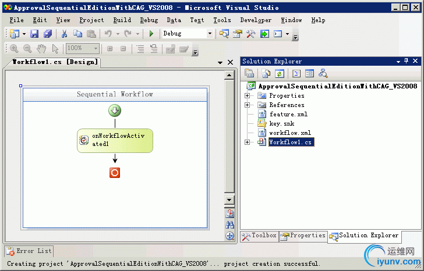Select key.snk in Solution Explorer

(x=282, y=124)
